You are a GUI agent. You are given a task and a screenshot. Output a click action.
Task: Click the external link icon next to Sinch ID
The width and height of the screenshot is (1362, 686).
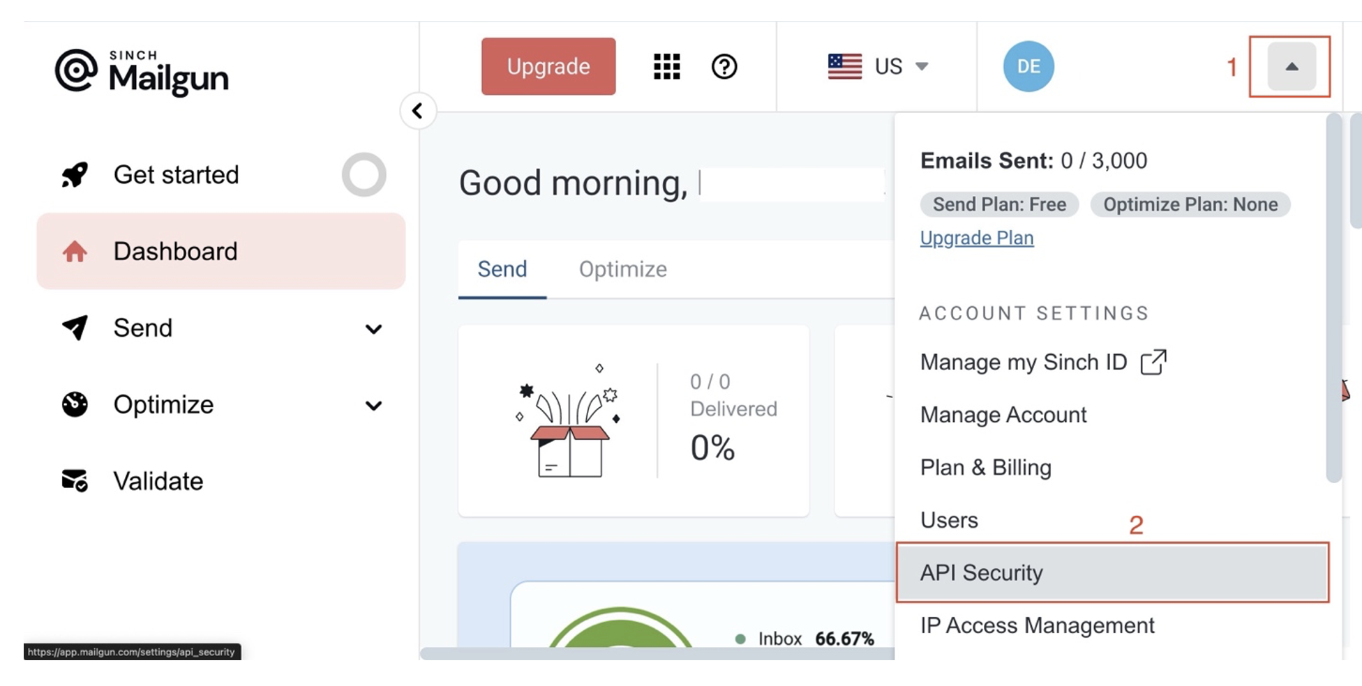tap(1153, 362)
